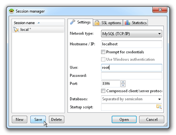The image size is (176, 135).
Task: Click the Hostname / IP input field
Action: tap(132, 44)
